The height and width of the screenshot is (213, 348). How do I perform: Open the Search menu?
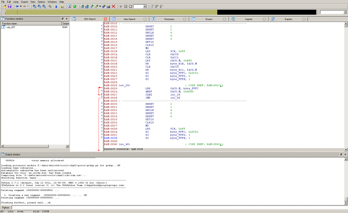pos(24,2)
